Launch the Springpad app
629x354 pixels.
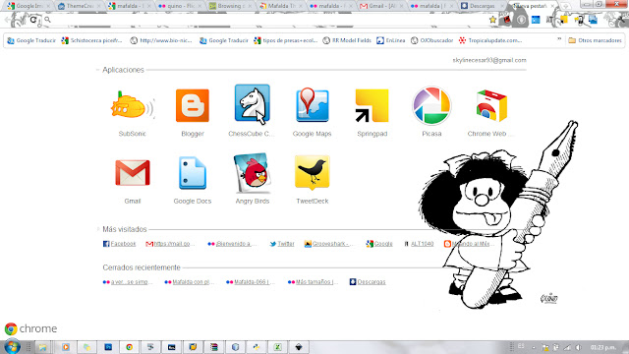372,105
